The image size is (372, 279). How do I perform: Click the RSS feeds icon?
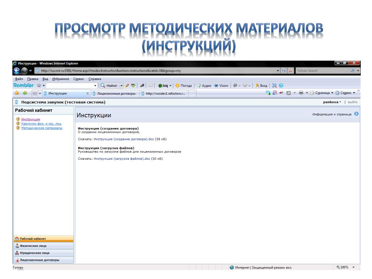pos(288,93)
